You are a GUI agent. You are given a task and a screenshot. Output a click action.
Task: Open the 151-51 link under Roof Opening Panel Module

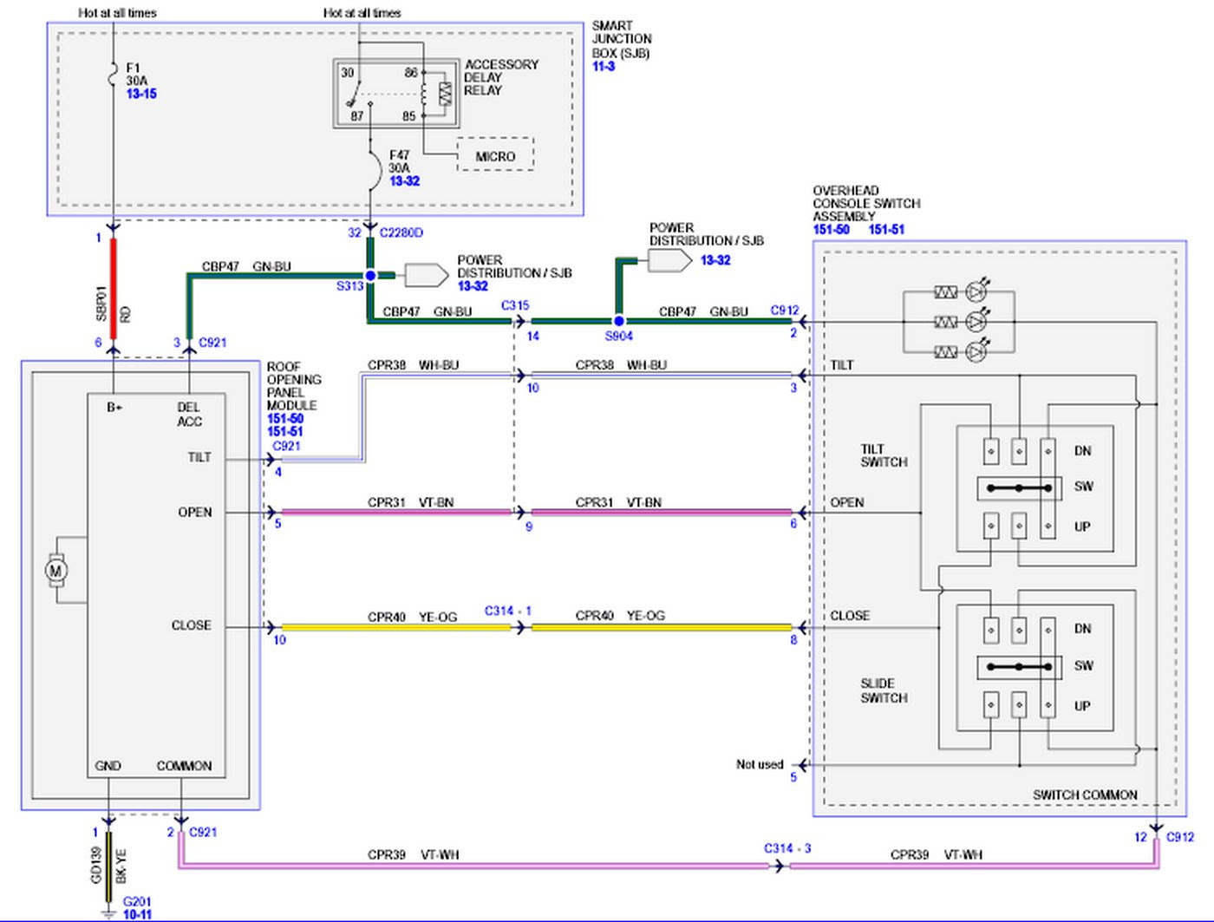click(x=285, y=431)
